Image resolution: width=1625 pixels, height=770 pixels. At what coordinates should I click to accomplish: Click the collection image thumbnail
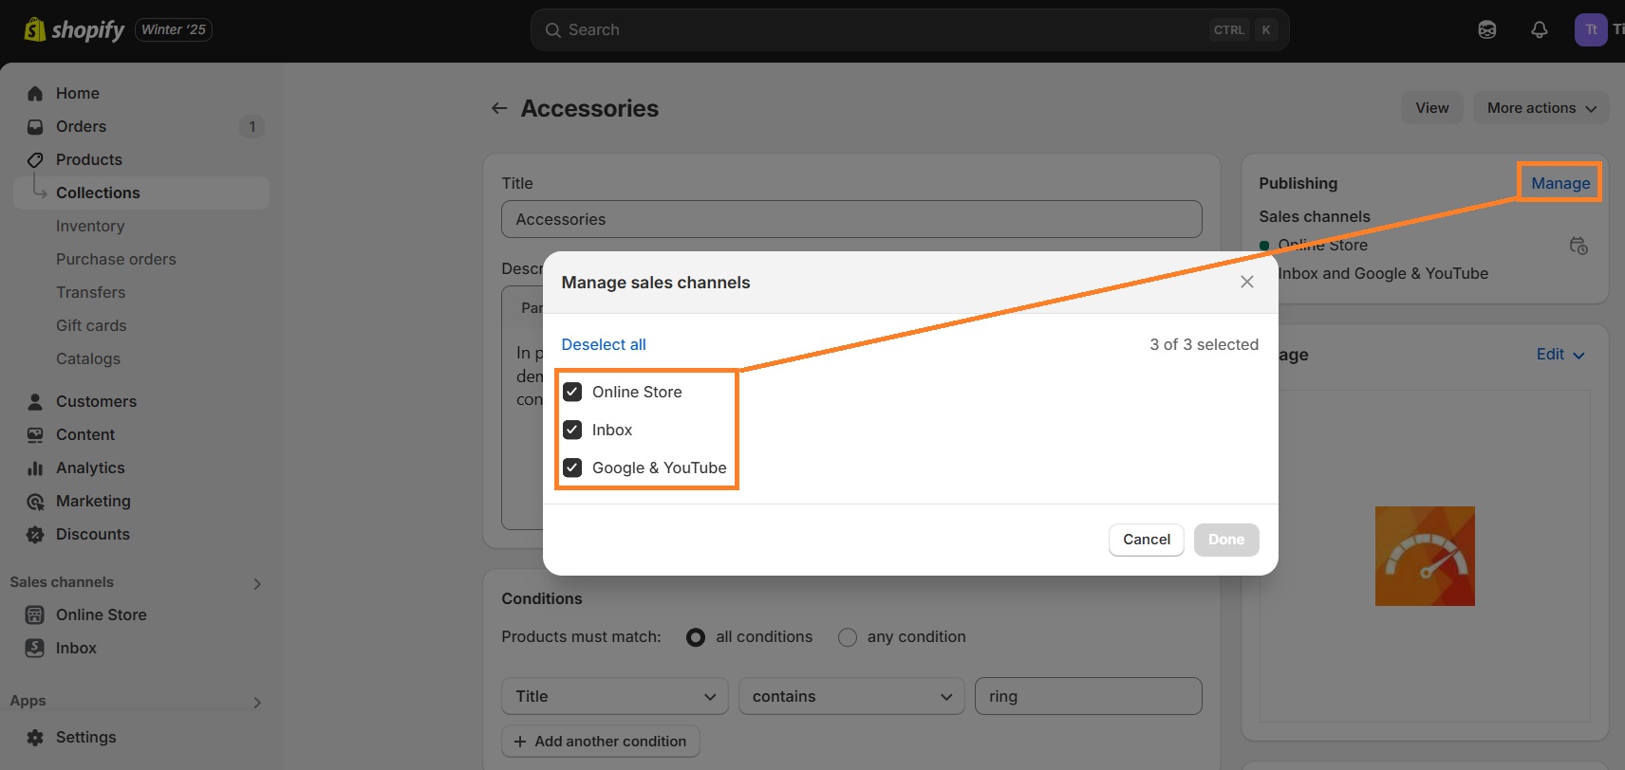pyautogui.click(x=1425, y=556)
